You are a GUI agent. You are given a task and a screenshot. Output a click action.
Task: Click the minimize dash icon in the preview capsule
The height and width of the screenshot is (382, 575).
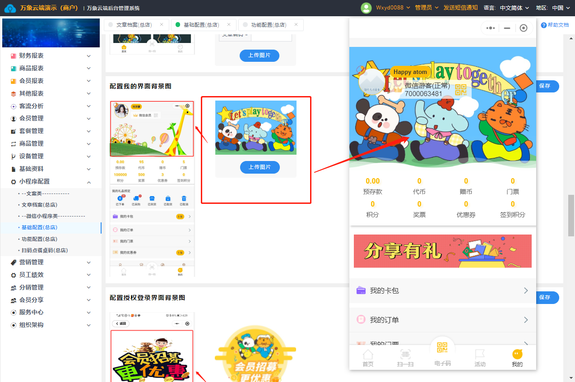pyautogui.click(x=507, y=28)
